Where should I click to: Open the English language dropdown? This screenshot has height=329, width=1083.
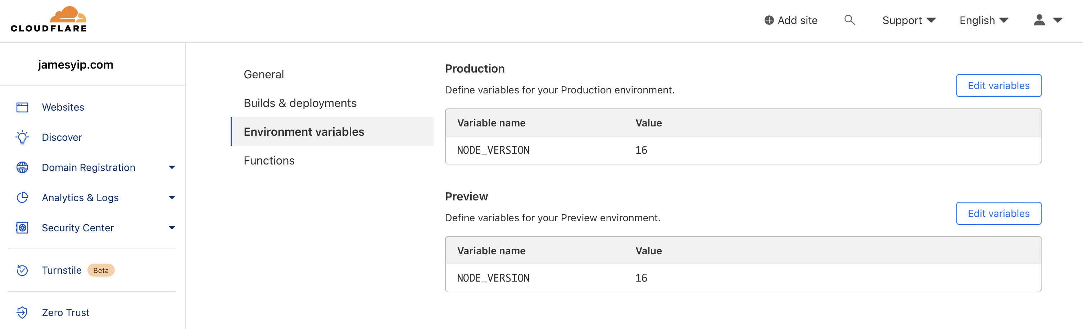[983, 20]
